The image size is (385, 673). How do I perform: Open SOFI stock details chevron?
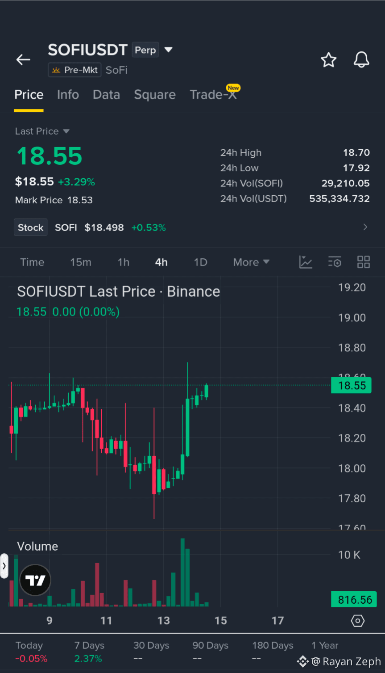click(365, 227)
